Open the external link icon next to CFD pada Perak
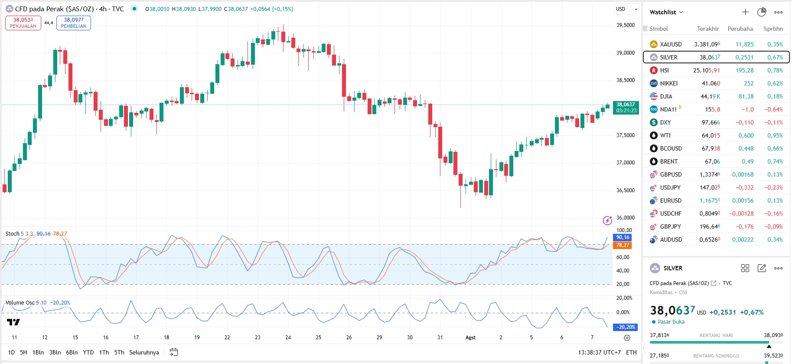Screen dimensions: 792x364 point(714,283)
